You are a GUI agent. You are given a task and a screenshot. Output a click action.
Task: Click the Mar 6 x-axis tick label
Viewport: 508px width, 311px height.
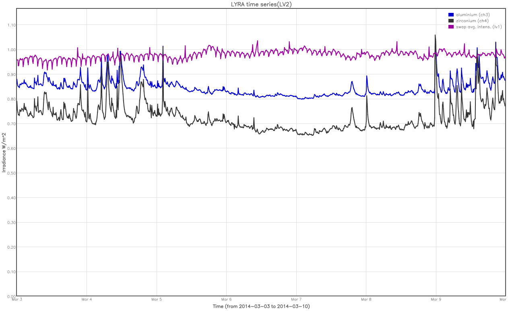point(226,299)
